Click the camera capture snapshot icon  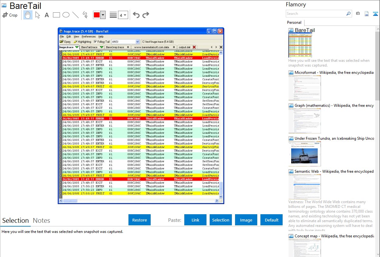[x=358, y=14]
